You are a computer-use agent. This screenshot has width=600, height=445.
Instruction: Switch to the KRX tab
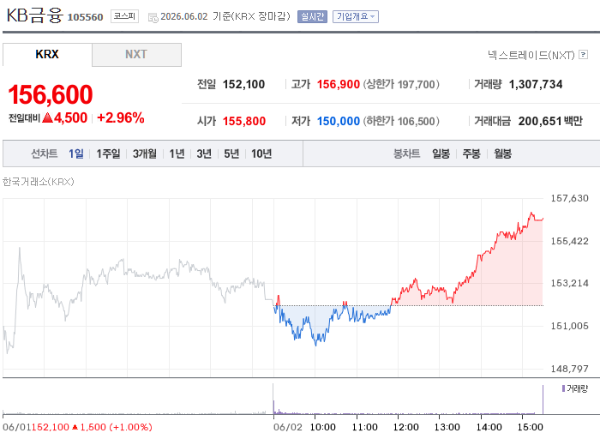click(x=47, y=54)
